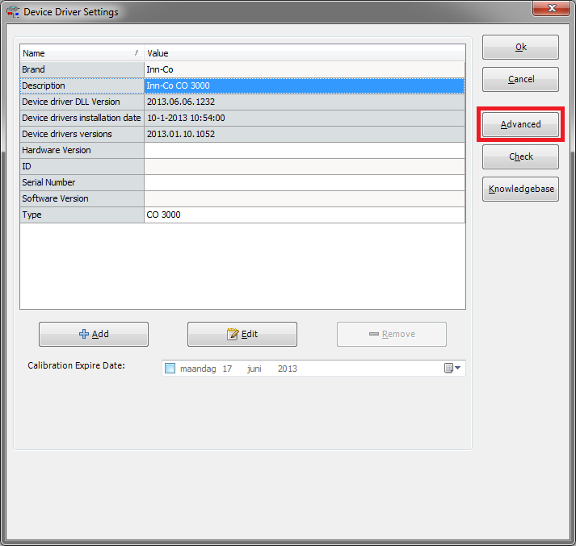Click the Device Driver Settings title icon
576x546 pixels.
[13, 12]
